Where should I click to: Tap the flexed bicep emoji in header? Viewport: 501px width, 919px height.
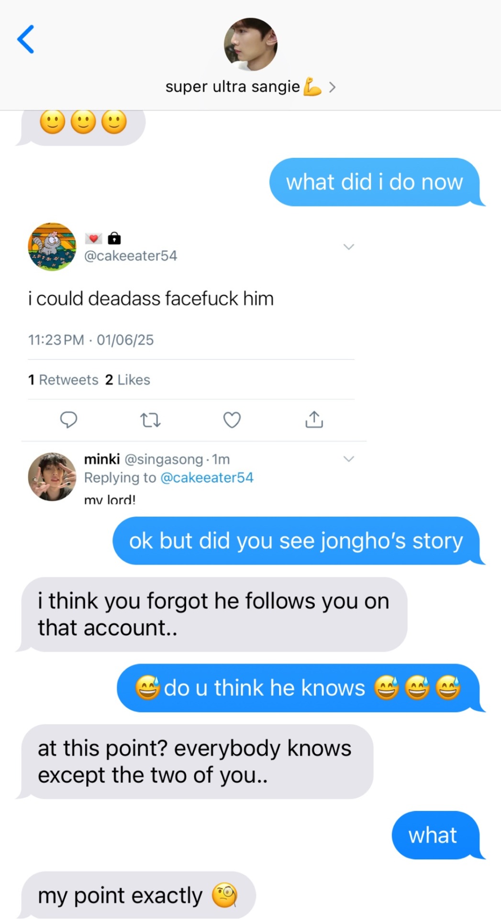(x=312, y=87)
